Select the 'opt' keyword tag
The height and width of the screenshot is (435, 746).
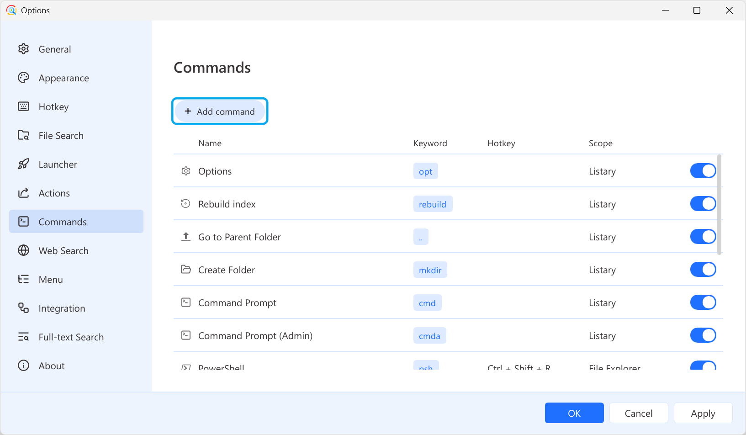pyautogui.click(x=426, y=171)
